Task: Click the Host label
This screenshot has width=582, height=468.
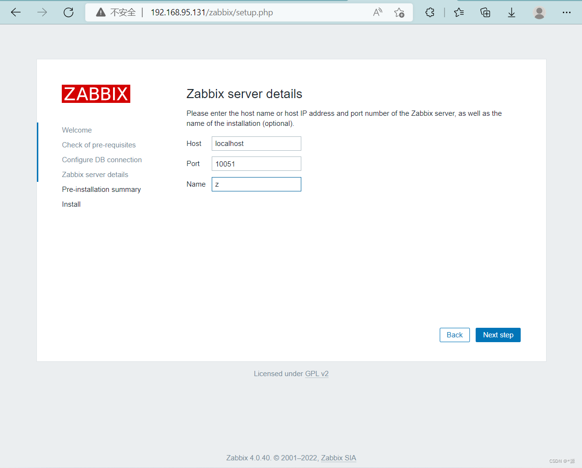Action: coord(194,144)
